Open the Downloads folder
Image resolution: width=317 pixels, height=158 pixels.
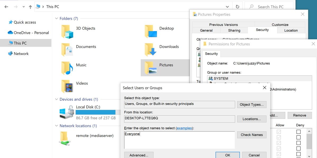(169, 47)
